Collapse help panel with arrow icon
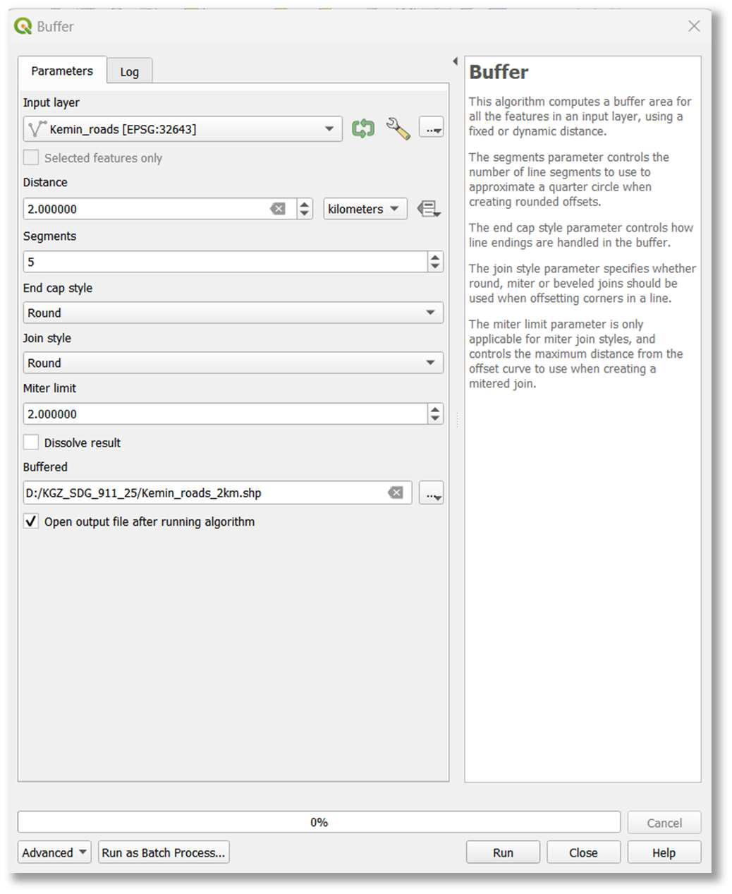 tap(455, 61)
